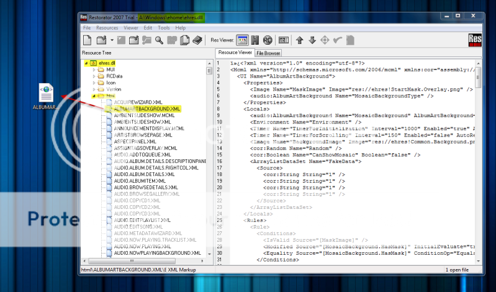Click the Save As folder icon
Image resolution: width=496 pixels, height=292 pixels.
click(134, 40)
